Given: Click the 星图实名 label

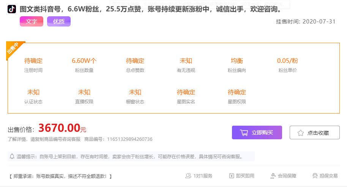Looking at the screenshot, I should [x=186, y=101].
